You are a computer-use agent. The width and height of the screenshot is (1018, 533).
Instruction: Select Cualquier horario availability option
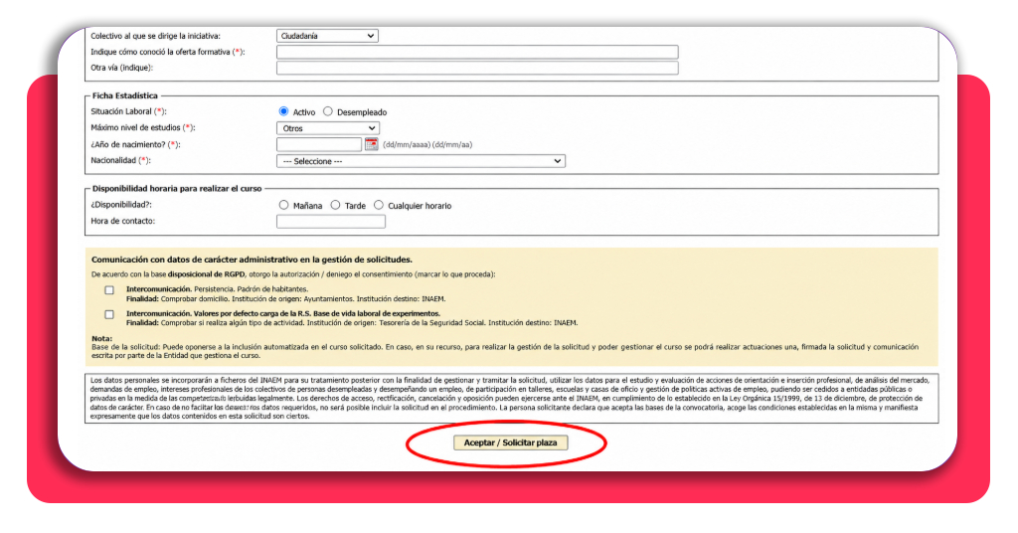(379, 205)
